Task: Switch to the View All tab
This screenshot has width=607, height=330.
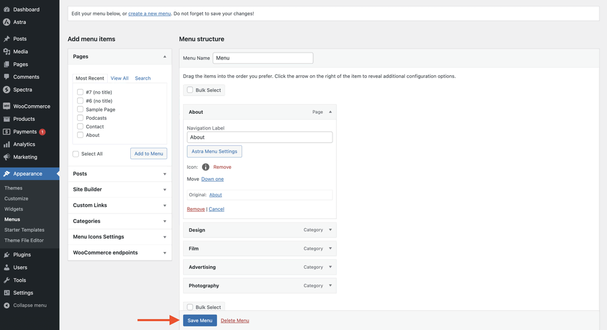Action: 119,78
